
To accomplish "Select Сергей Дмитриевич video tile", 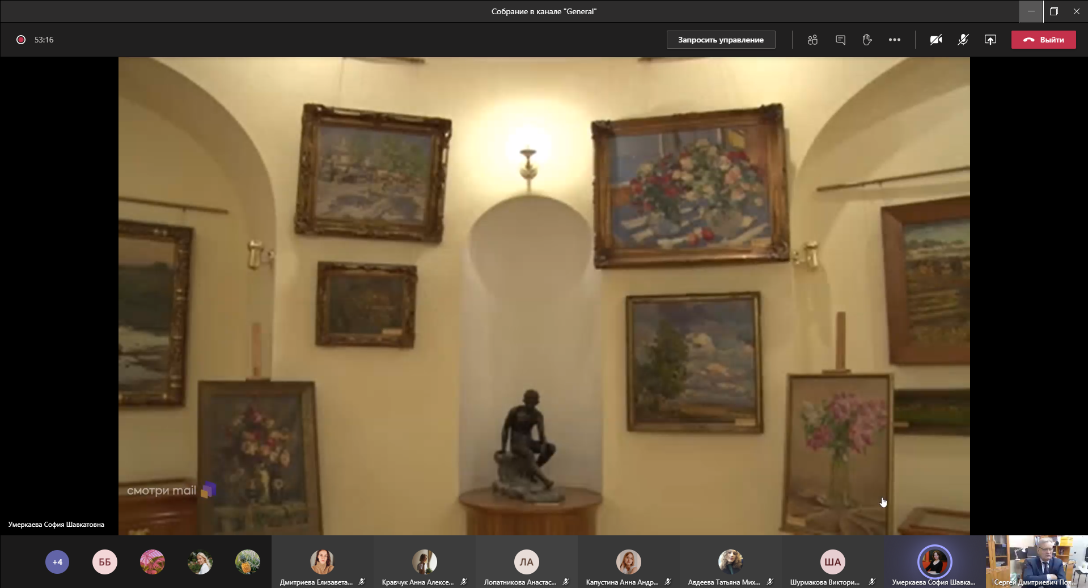I will click(1036, 561).
